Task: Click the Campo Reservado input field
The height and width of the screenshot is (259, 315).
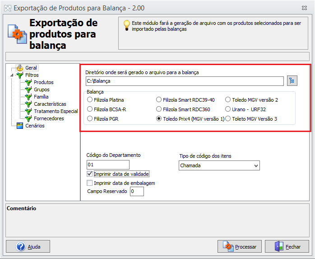Action: pos(137,191)
